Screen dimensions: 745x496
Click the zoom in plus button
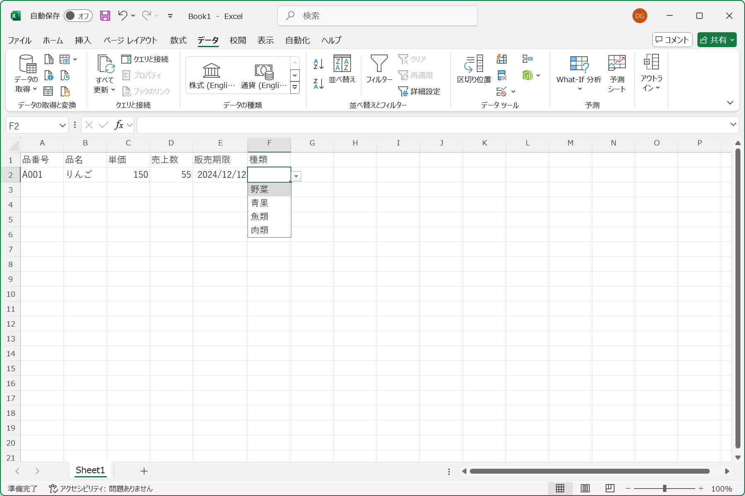point(701,489)
